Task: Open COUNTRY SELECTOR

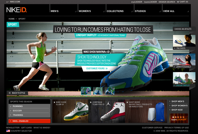Action: point(21,131)
